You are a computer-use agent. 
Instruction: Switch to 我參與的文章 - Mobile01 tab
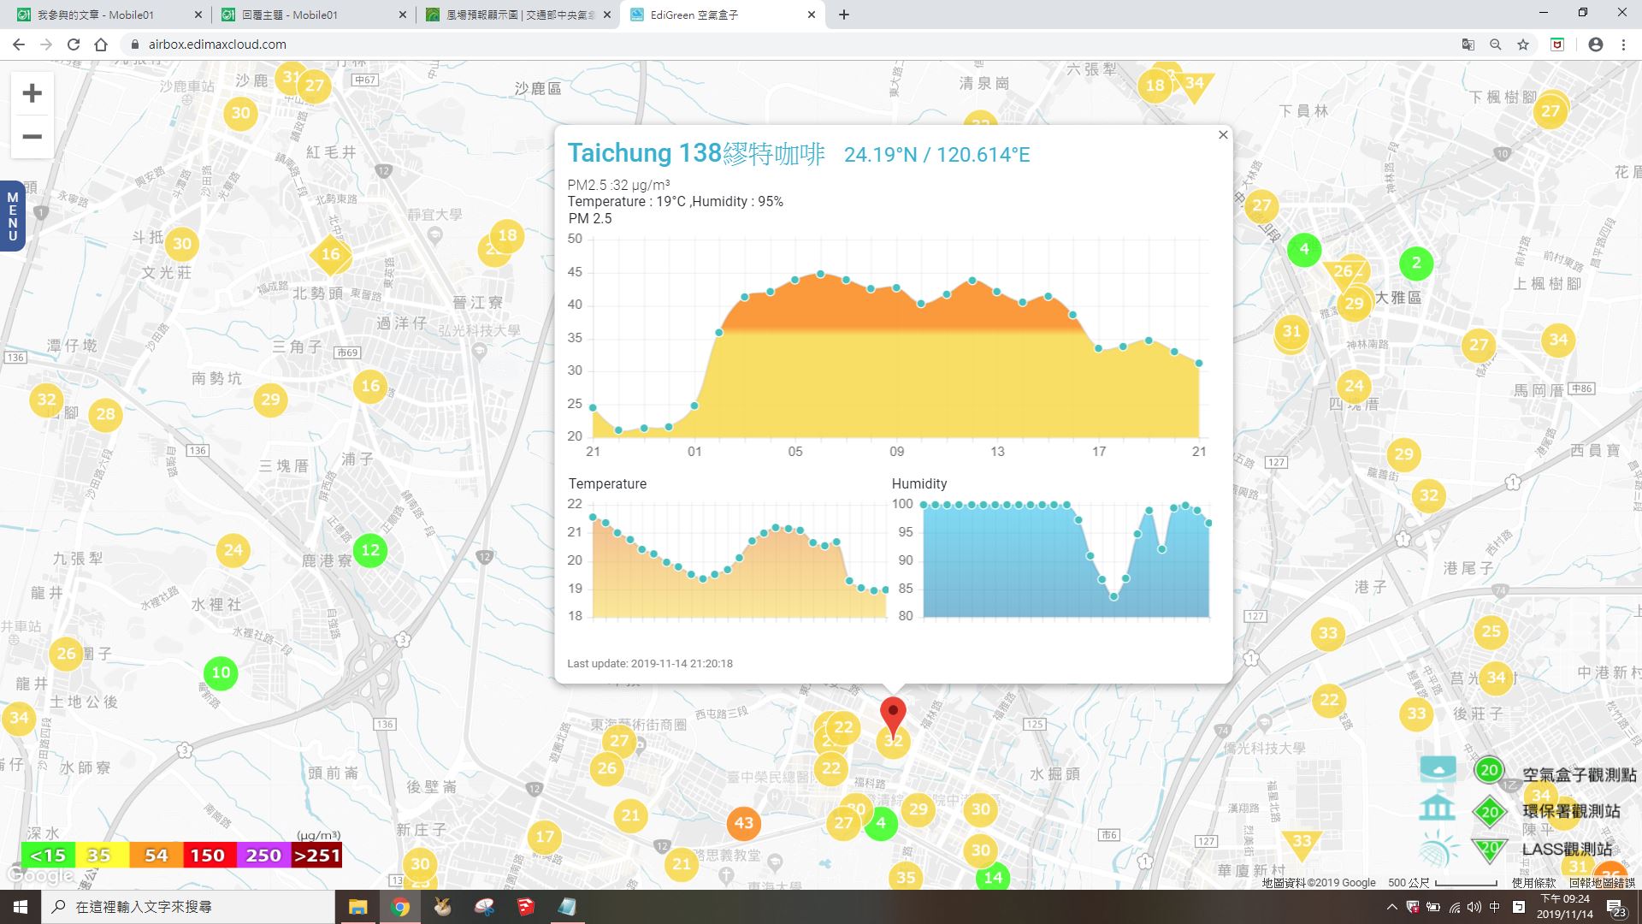[106, 15]
